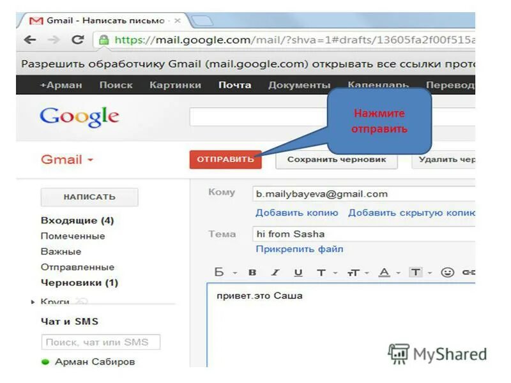Toggle italic formatting
Viewport: 511px width, 383px height.
tap(275, 273)
